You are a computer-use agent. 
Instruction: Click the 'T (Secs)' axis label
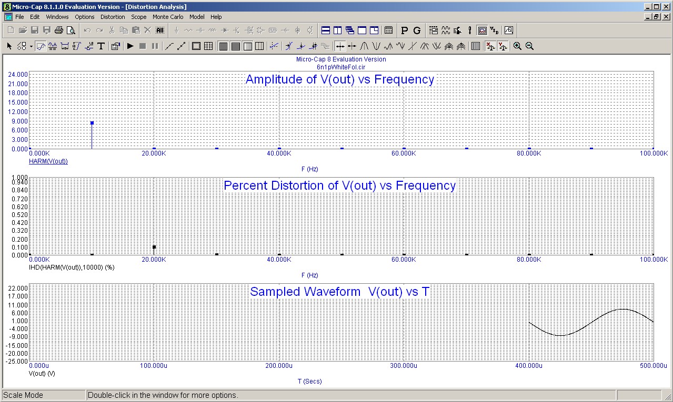click(x=310, y=381)
